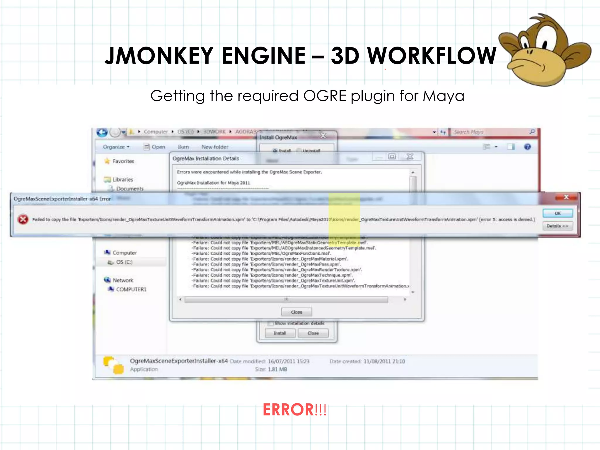Screen dimensions: 600x450
Task: Click the Explorer back arrow button
Action: (102, 133)
